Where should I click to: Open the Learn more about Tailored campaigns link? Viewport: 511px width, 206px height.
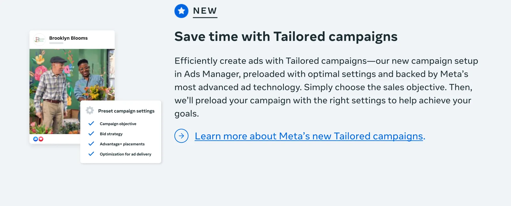(x=309, y=136)
